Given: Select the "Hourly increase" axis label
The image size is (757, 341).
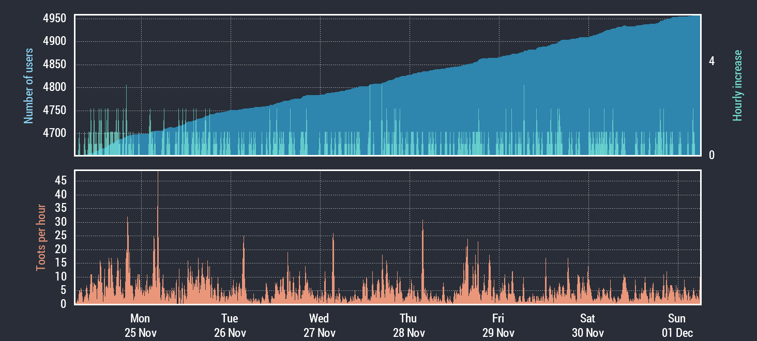Looking at the screenshot, I should [737, 86].
